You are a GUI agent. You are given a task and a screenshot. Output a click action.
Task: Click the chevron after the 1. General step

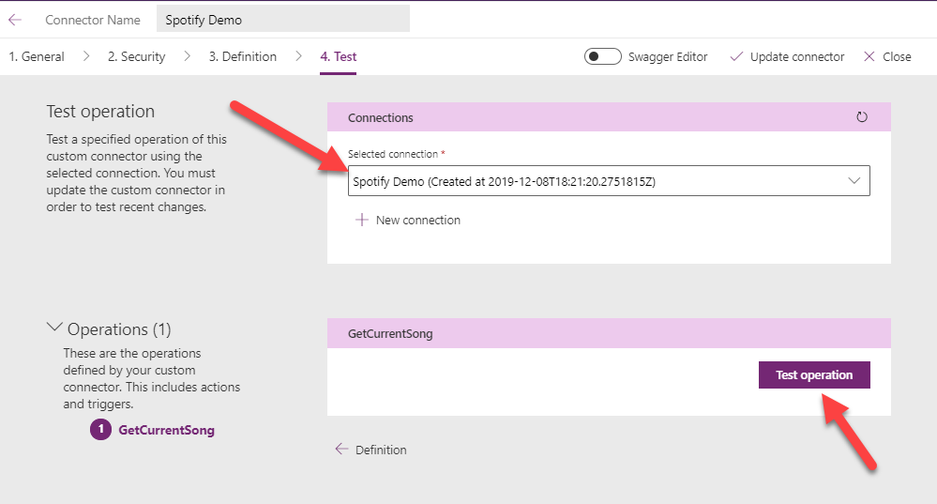pos(86,56)
